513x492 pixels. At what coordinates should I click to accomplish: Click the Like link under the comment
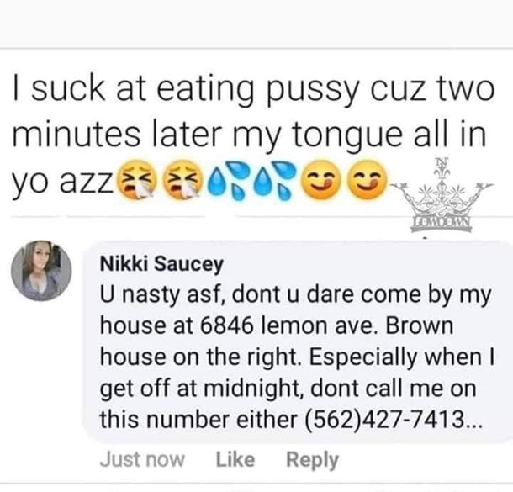point(235,459)
